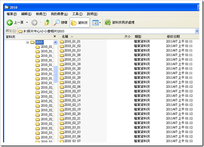Select the 2010_02_01 folder icon
Image resolution: width=204 pixels, height=147 pixels.
[x=62, y=82]
